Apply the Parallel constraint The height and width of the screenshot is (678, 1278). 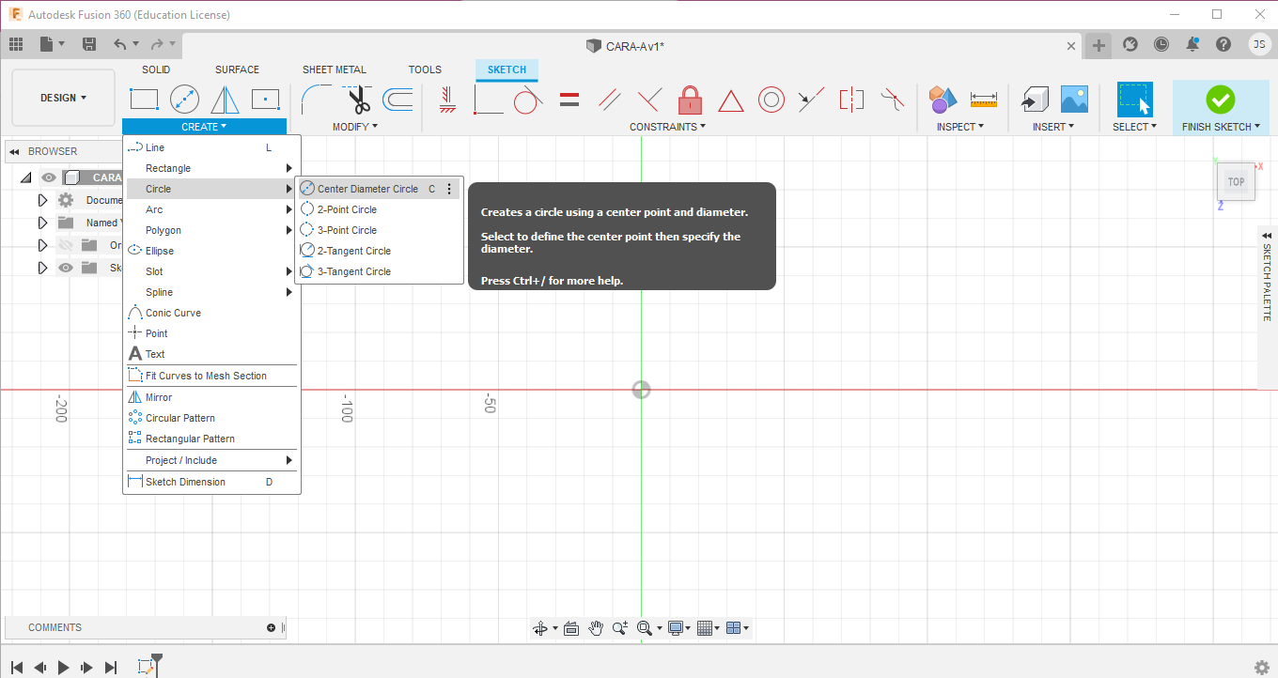609,99
